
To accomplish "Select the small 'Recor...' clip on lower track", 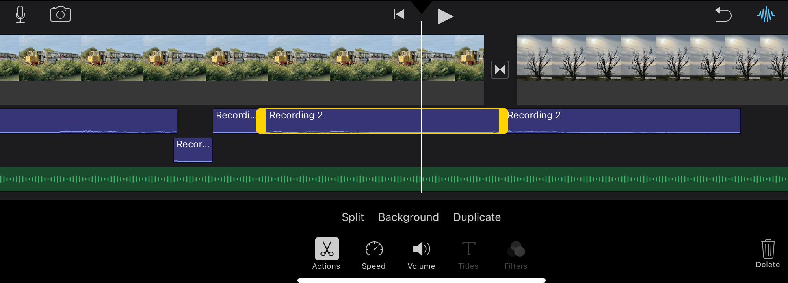I will pyautogui.click(x=193, y=150).
